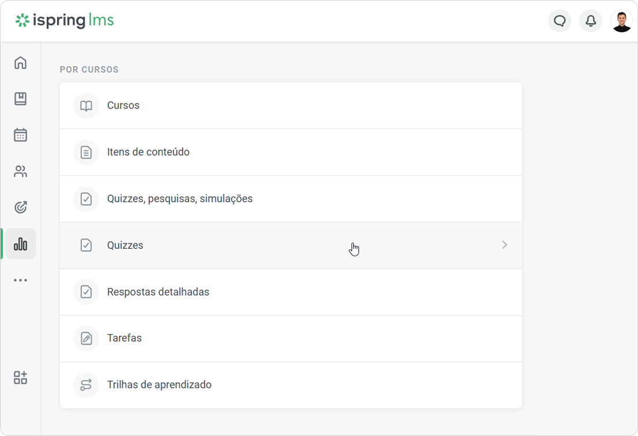Open the calendar icon in sidebar
638x436 pixels.
point(20,135)
